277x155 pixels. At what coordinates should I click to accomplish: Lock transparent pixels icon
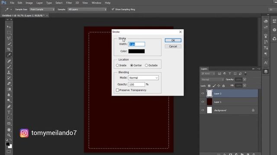(x=209, y=86)
